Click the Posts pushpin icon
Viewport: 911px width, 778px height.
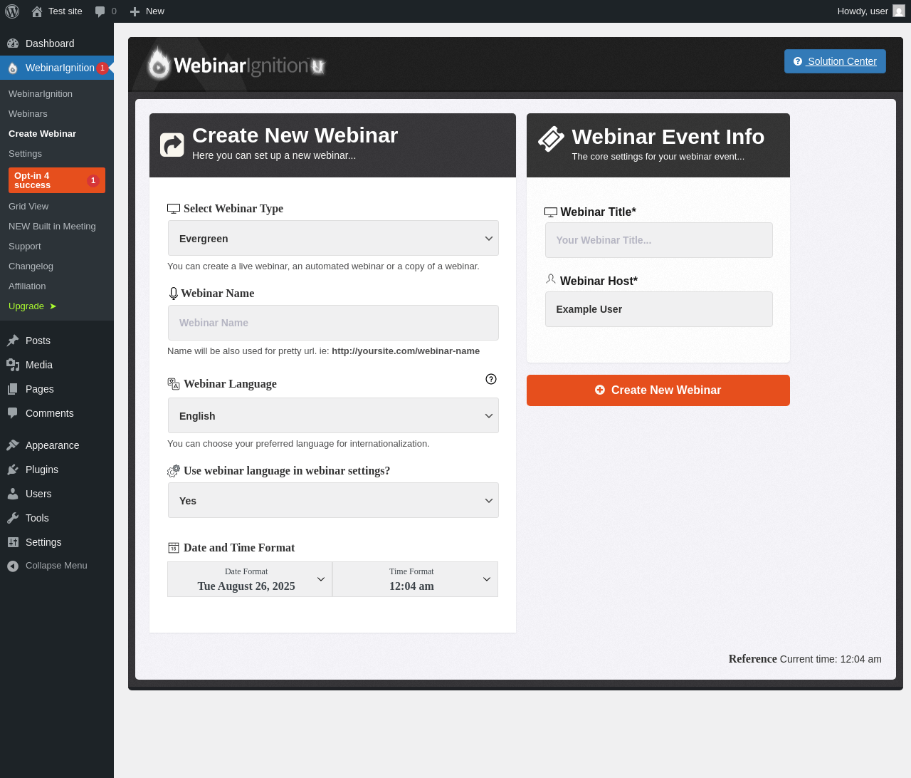(x=13, y=341)
